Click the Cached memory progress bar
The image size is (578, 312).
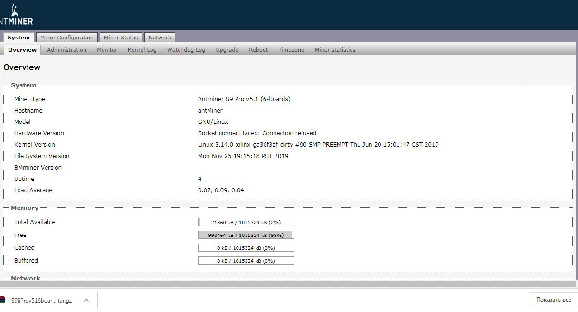[x=246, y=248]
